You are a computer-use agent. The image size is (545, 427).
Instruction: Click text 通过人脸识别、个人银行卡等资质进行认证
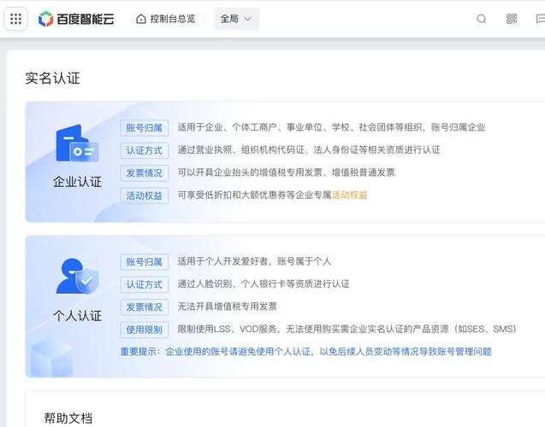[264, 284]
